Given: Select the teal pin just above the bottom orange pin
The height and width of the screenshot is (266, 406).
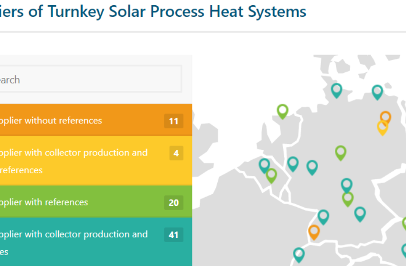Looking at the screenshot, I should (323, 217).
